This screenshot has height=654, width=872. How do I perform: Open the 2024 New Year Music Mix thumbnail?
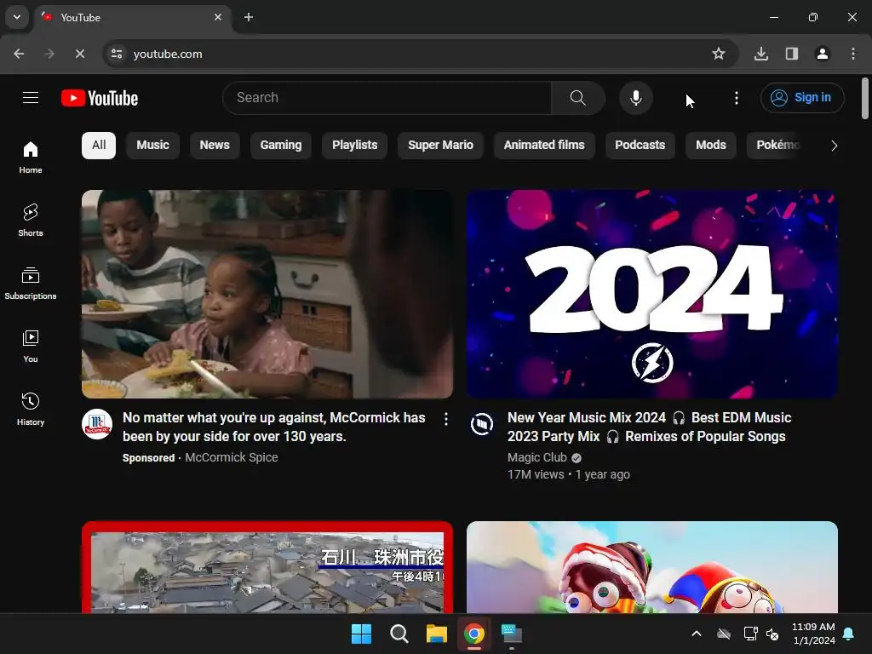pyautogui.click(x=652, y=294)
